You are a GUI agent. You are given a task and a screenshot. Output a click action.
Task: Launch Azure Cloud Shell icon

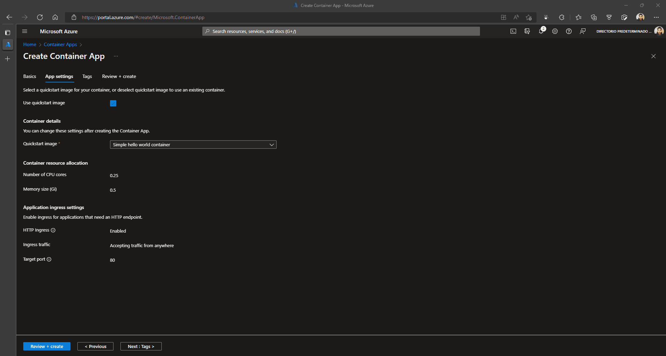coord(513,31)
